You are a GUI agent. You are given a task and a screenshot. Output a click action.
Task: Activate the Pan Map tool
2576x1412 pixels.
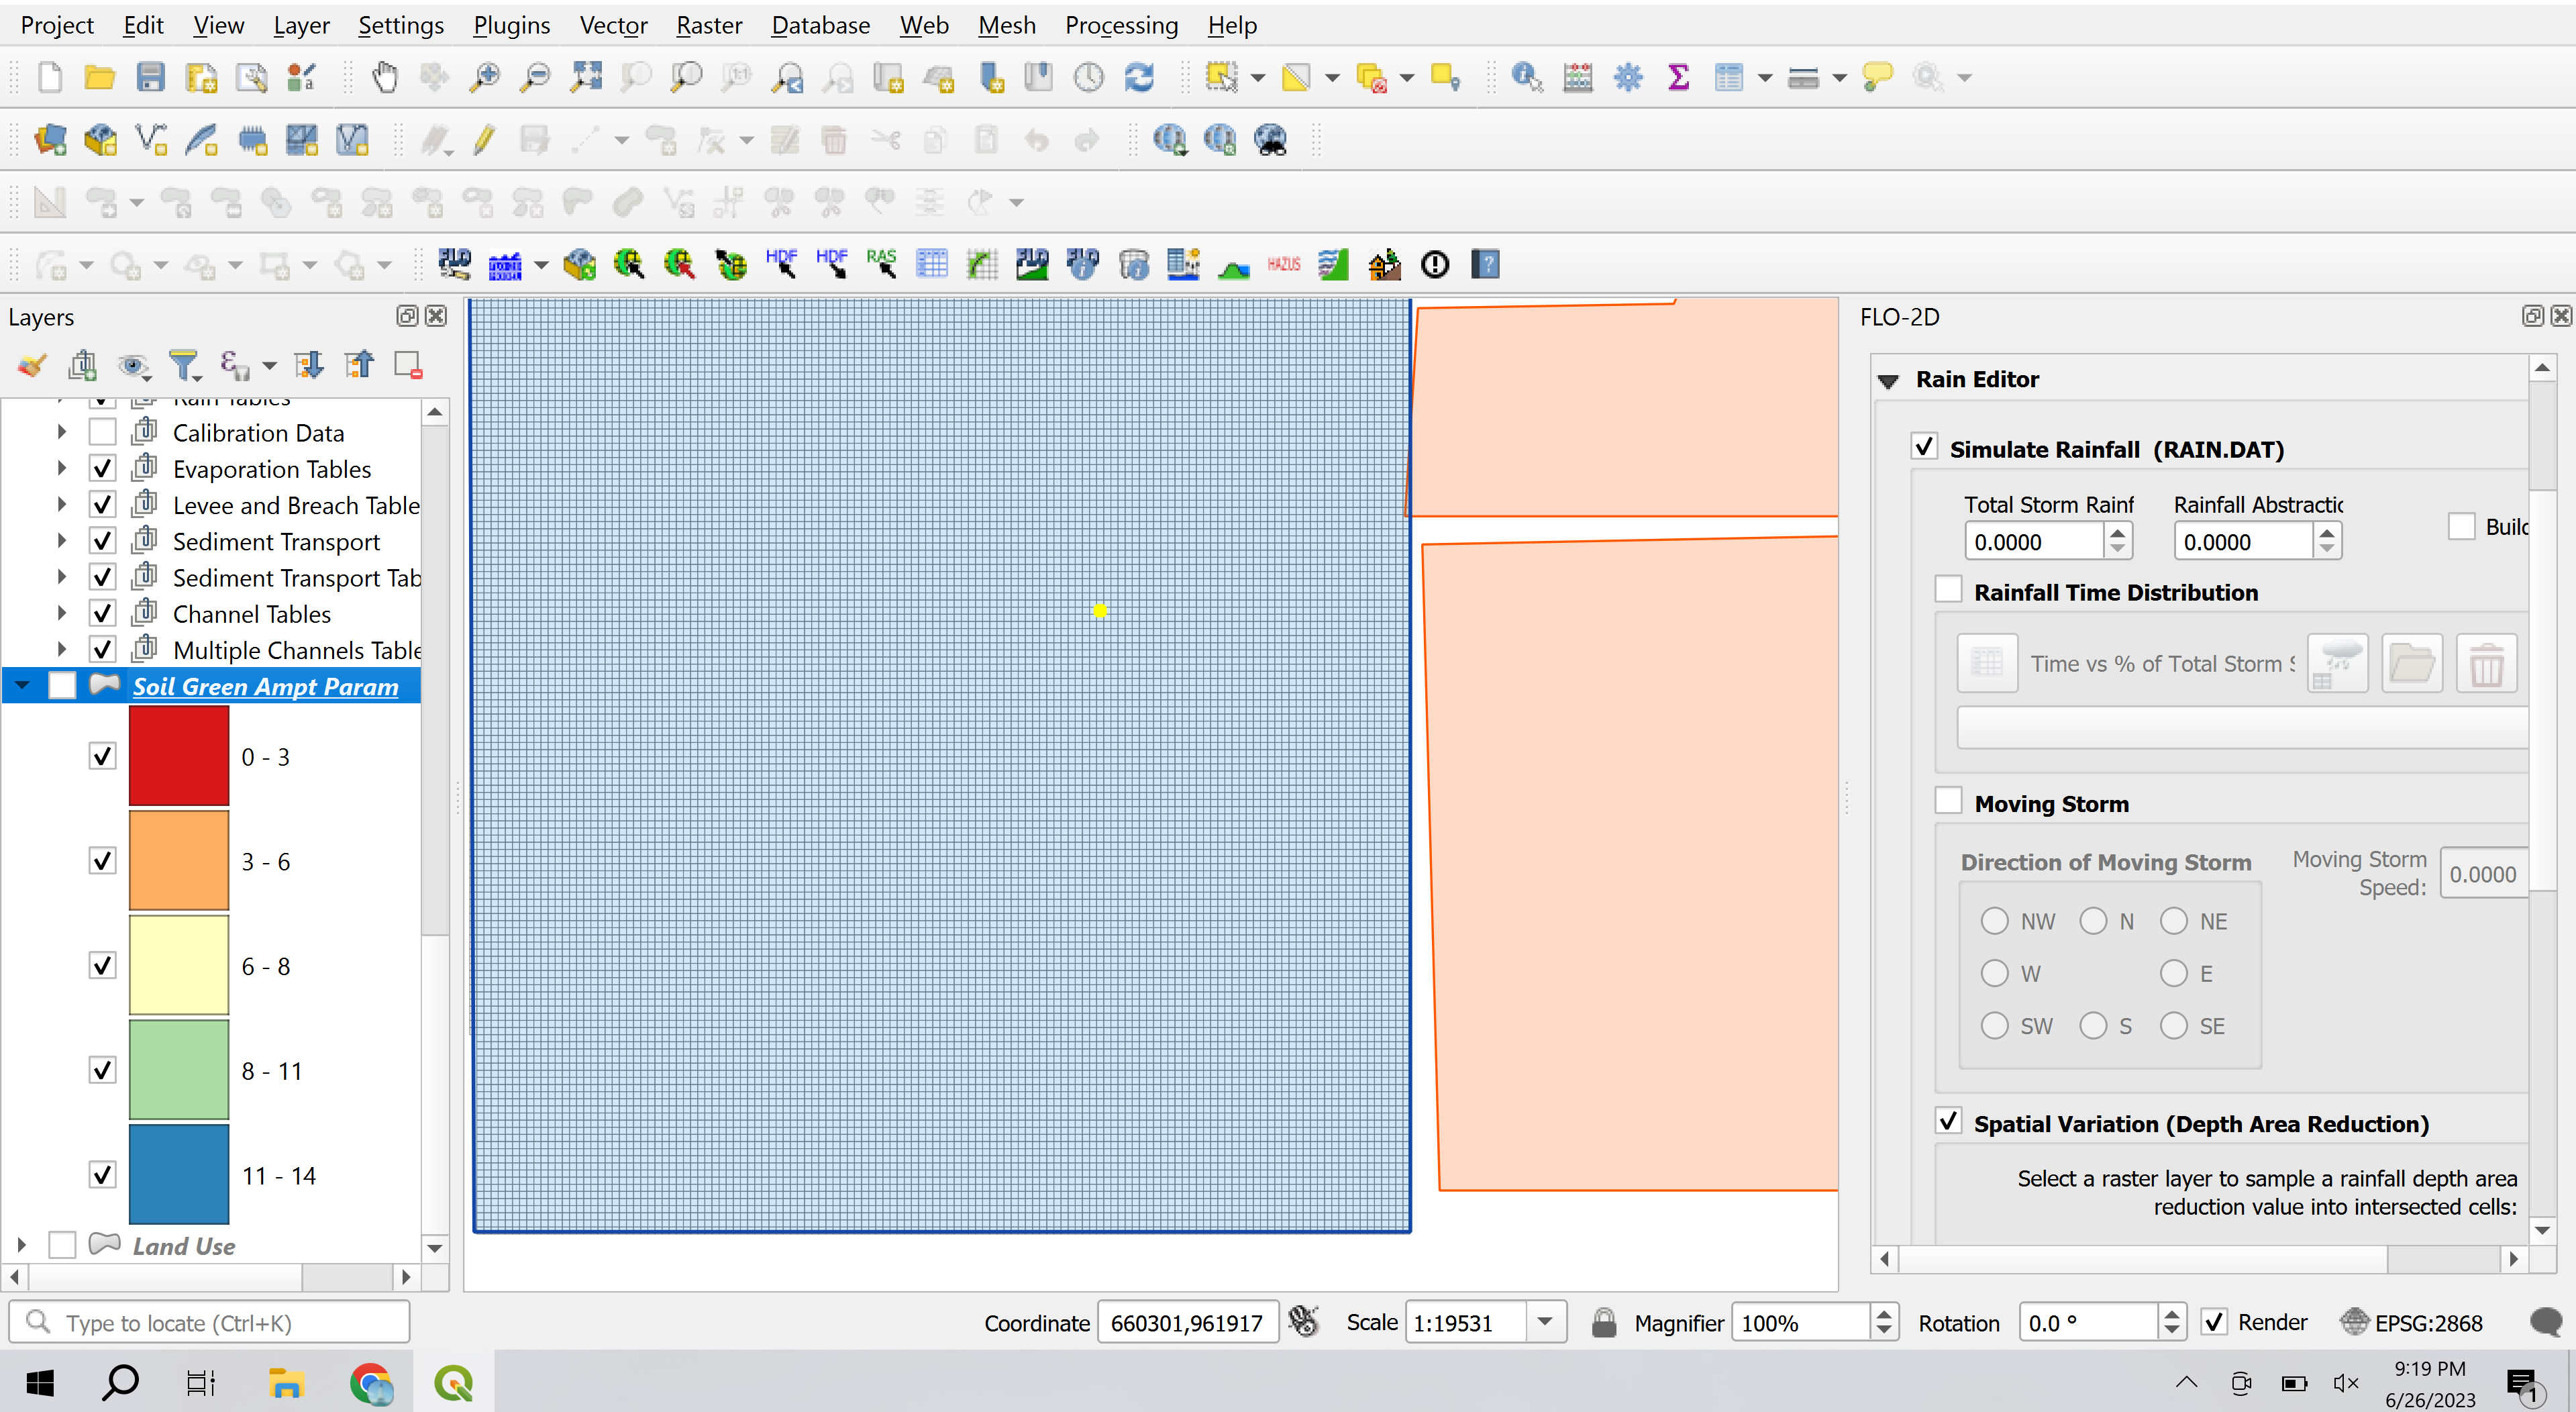(385, 77)
